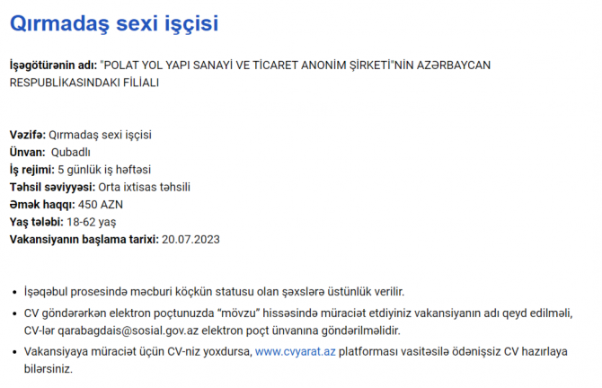
Task: Click the 'Vakansiyanın başlama tarixi:' label
Action: click(83, 239)
